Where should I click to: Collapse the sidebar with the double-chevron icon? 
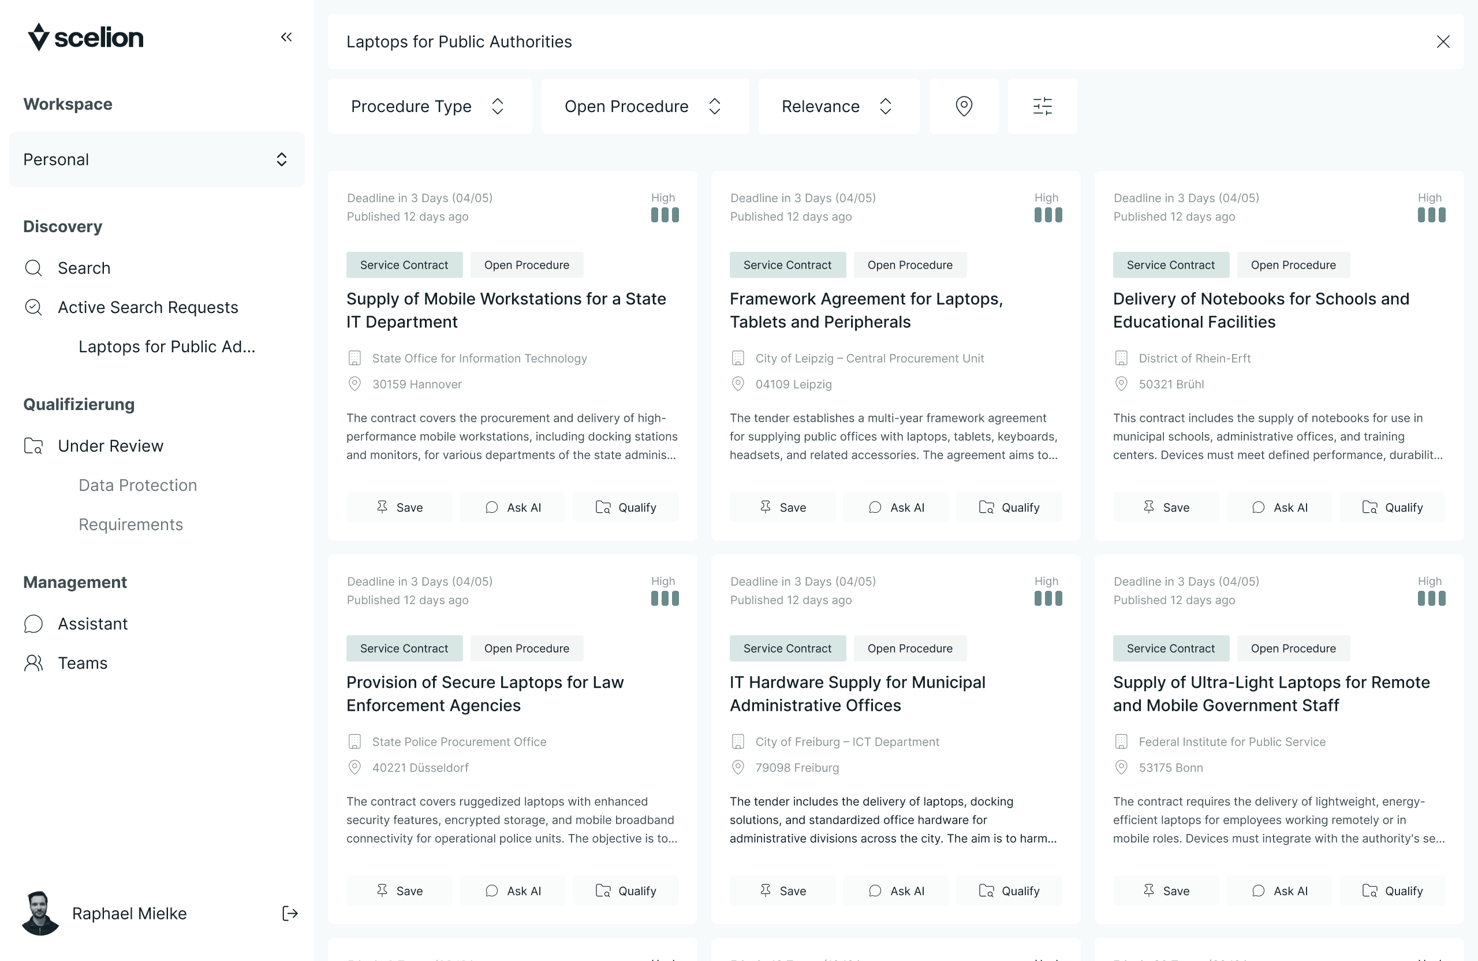tap(286, 36)
